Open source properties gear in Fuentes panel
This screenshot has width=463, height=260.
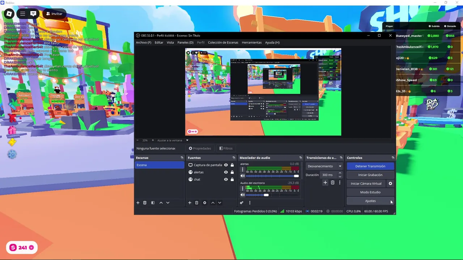205,203
